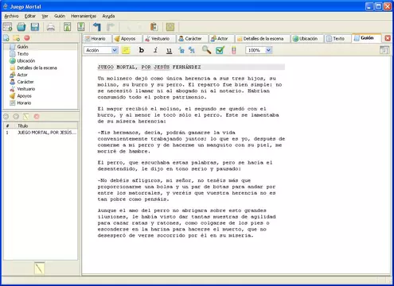
Task: Click the first blue arrow formatting icon
Action: 181,50
